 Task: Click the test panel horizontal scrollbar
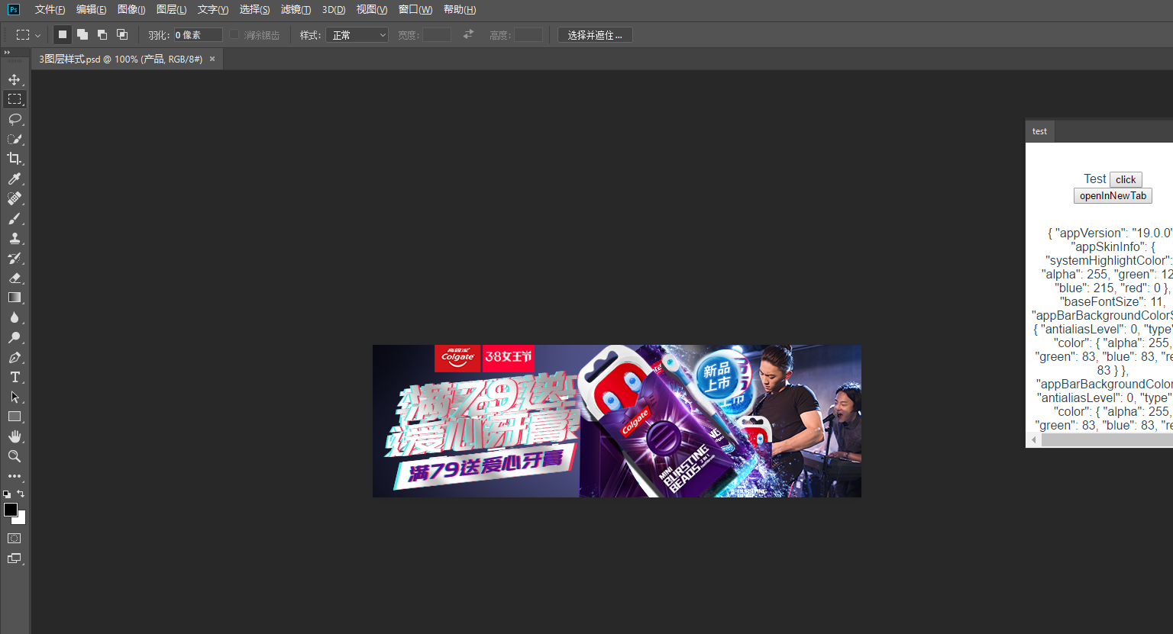1107,440
